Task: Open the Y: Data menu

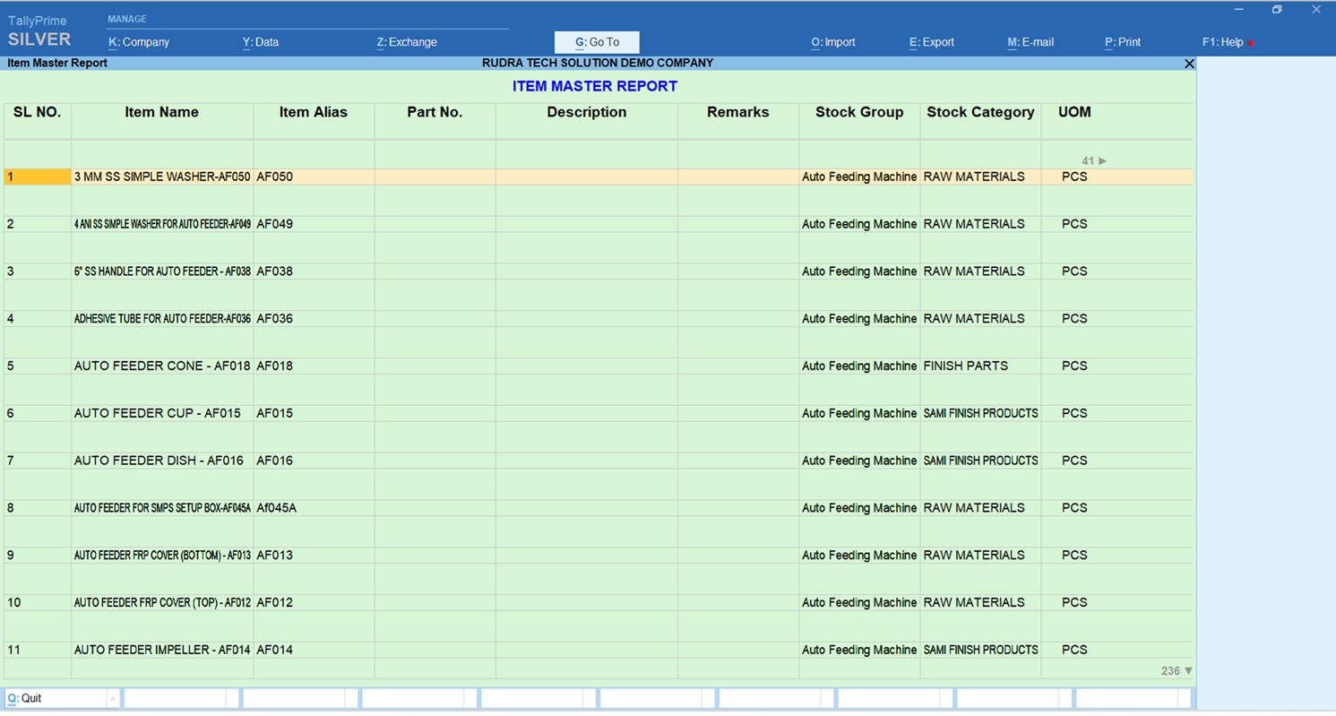Action: click(x=261, y=42)
